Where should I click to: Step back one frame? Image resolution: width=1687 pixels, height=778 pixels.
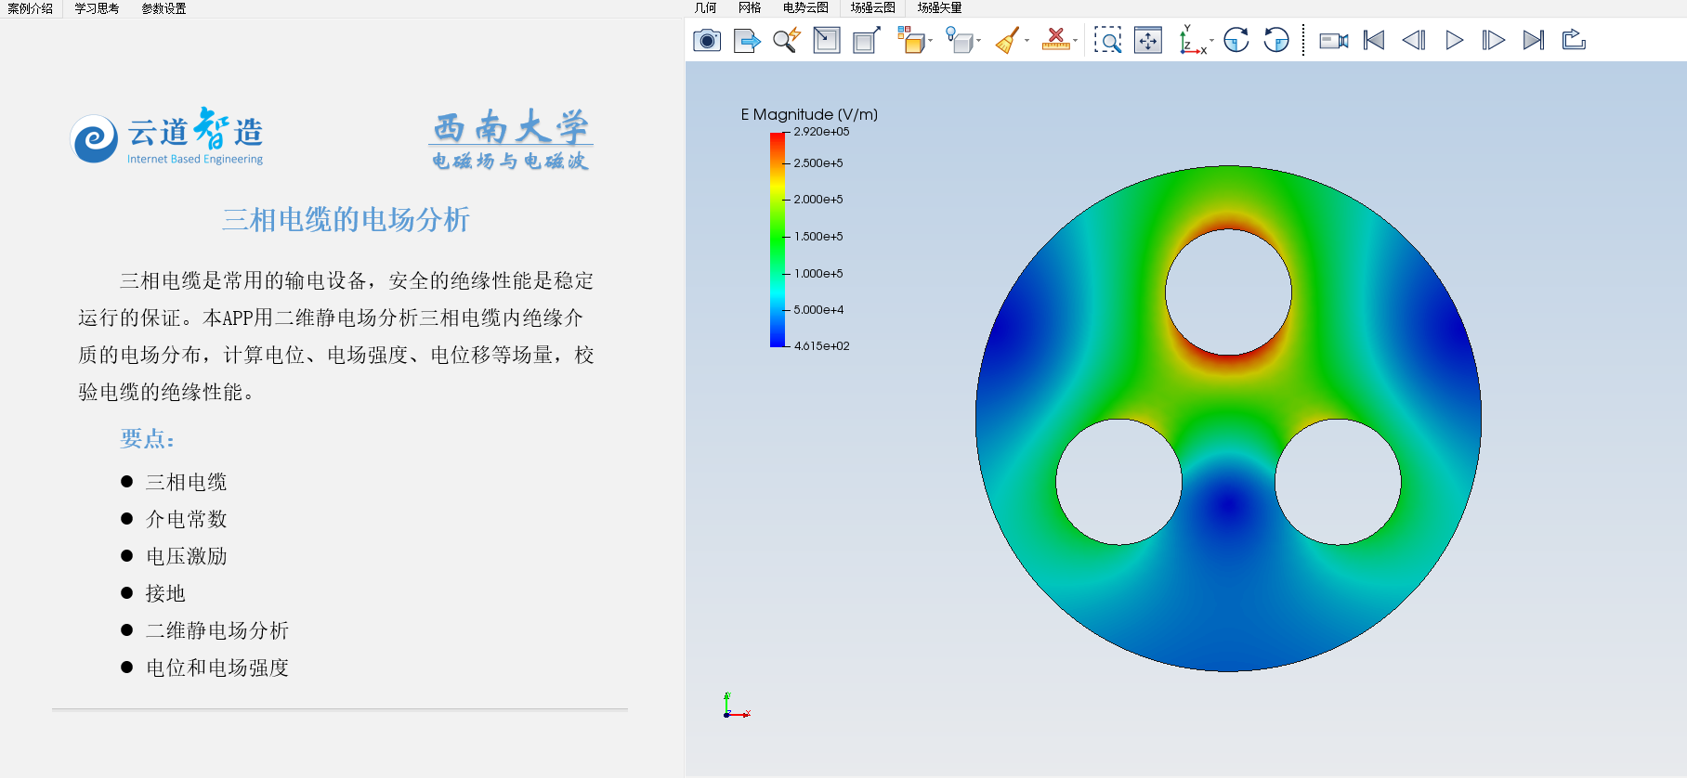coord(1414,40)
